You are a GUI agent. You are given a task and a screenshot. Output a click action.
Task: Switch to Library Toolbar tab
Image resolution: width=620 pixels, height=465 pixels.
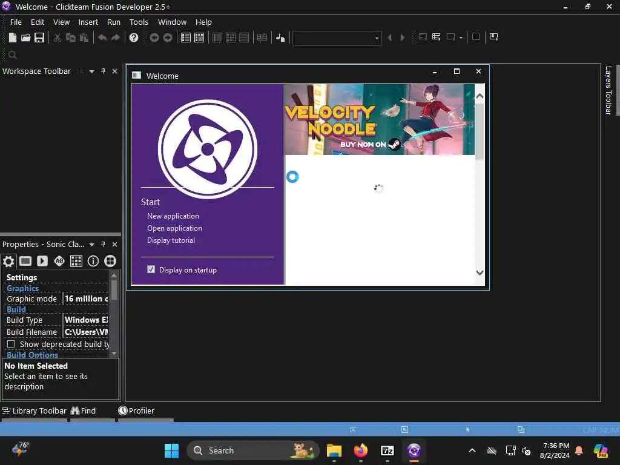35,411
